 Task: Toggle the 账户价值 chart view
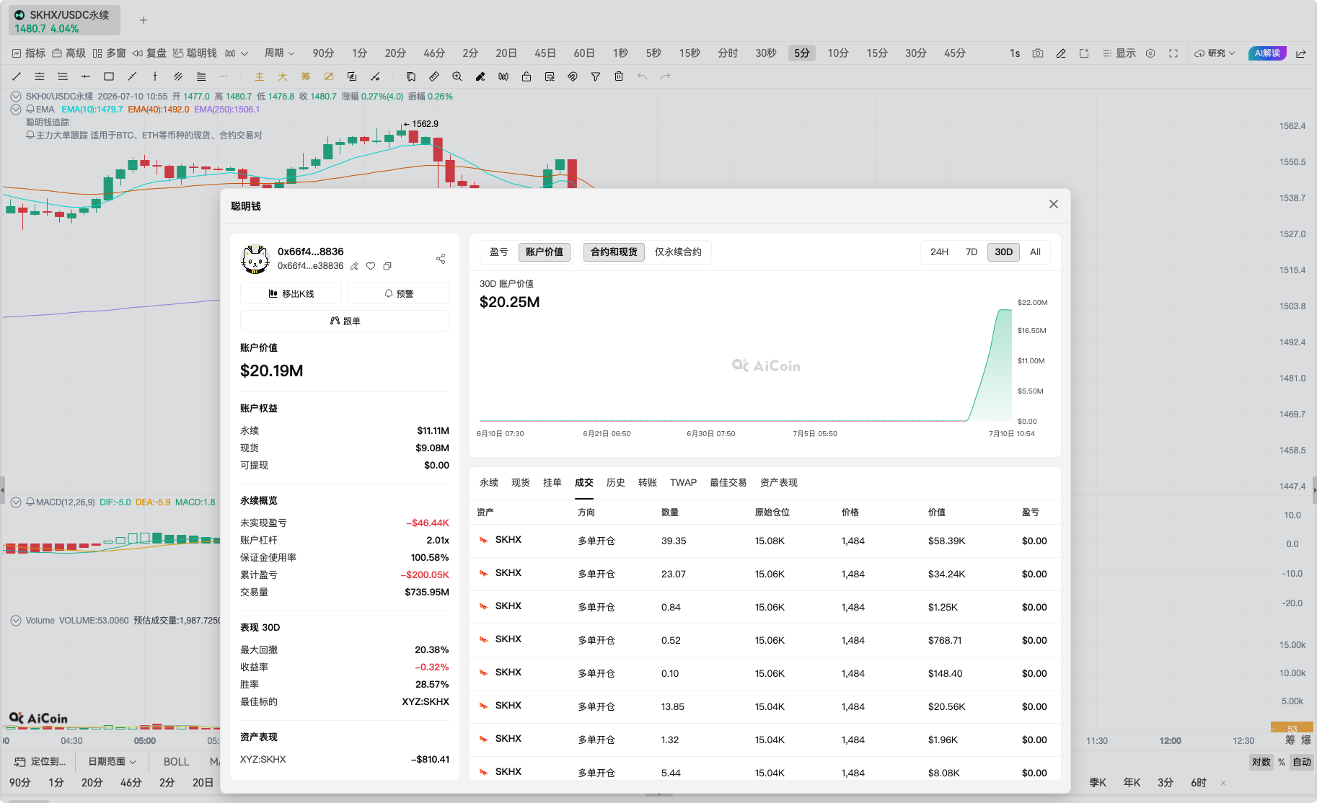coord(545,252)
